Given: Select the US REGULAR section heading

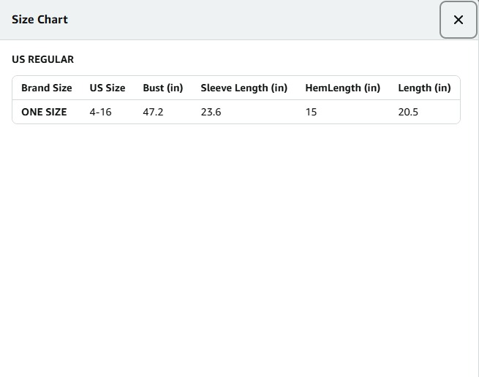Looking at the screenshot, I should 42,59.
